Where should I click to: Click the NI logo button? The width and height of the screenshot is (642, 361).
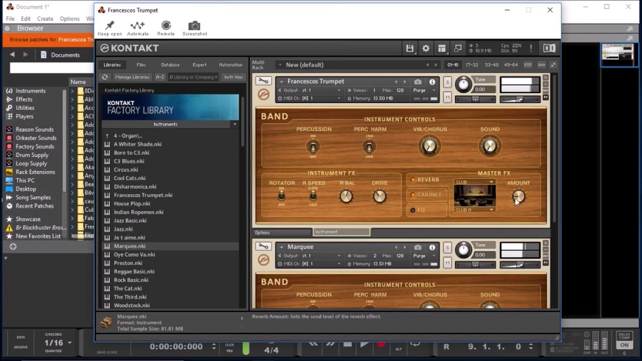click(549, 48)
